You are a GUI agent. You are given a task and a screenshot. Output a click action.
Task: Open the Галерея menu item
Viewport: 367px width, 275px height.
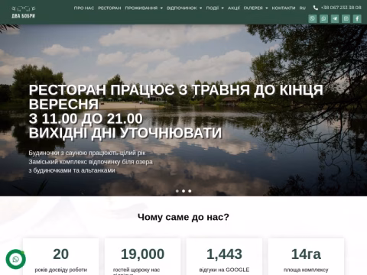(x=253, y=8)
